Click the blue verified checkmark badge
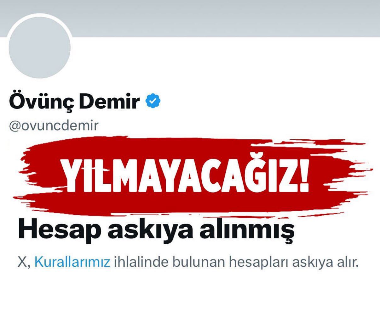 tap(153, 101)
